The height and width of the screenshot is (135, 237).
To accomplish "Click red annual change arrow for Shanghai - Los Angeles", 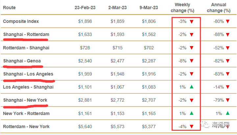I will (x=227, y=74).
